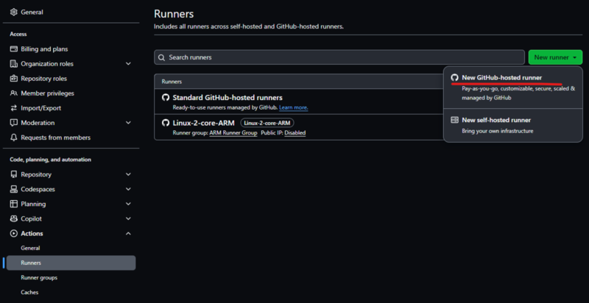Click GitHub logo in New GitHub-hosted runner option
The image size is (589, 303).
(454, 78)
